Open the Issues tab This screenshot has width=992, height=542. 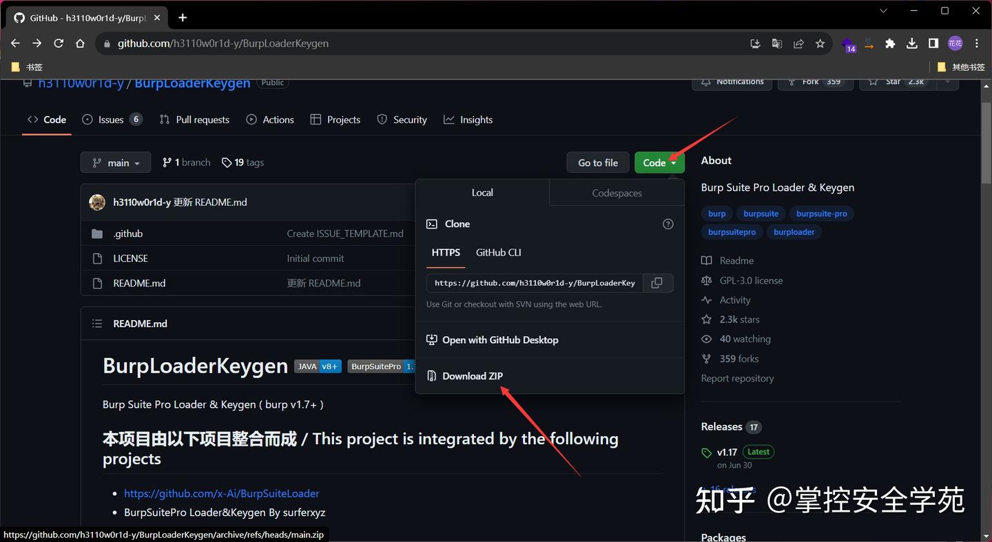pos(112,120)
